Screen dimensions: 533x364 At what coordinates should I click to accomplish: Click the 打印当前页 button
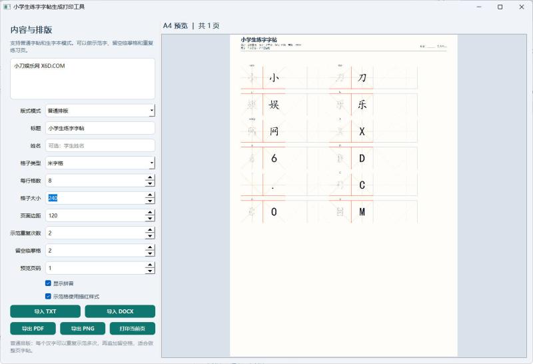(133, 328)
